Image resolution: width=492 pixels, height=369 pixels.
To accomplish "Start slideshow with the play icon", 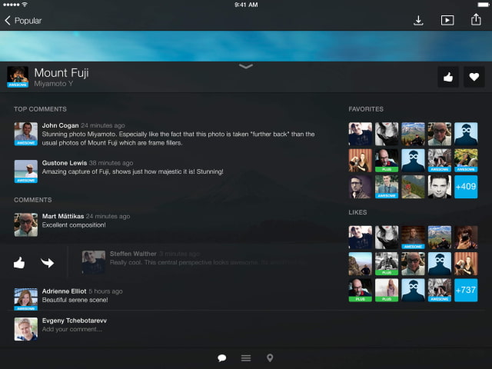I will pos(447,21).
